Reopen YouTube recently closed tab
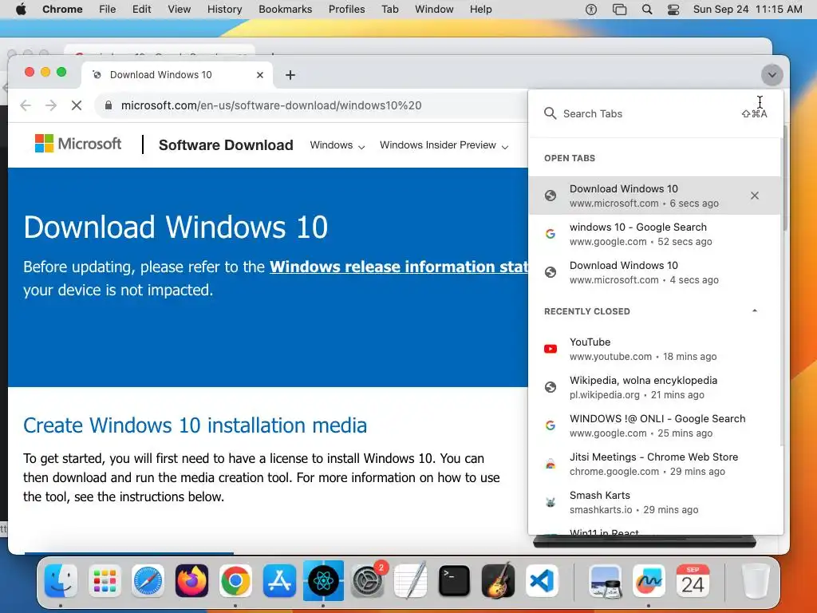Viewport: 817px width, 613px height. (654, 349)
